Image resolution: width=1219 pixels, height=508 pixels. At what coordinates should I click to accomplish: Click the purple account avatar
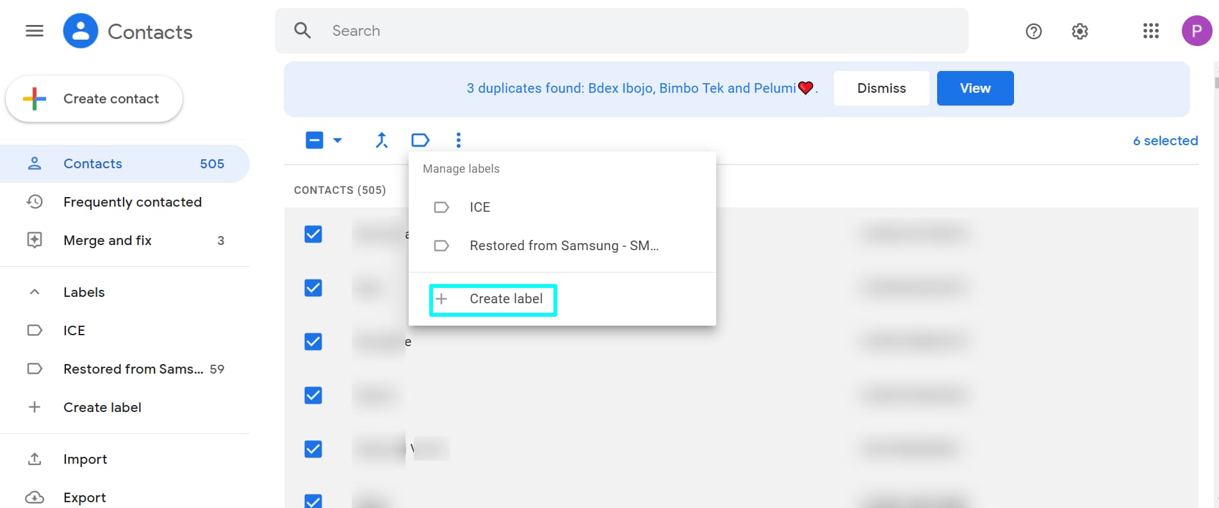point(1196,31)
